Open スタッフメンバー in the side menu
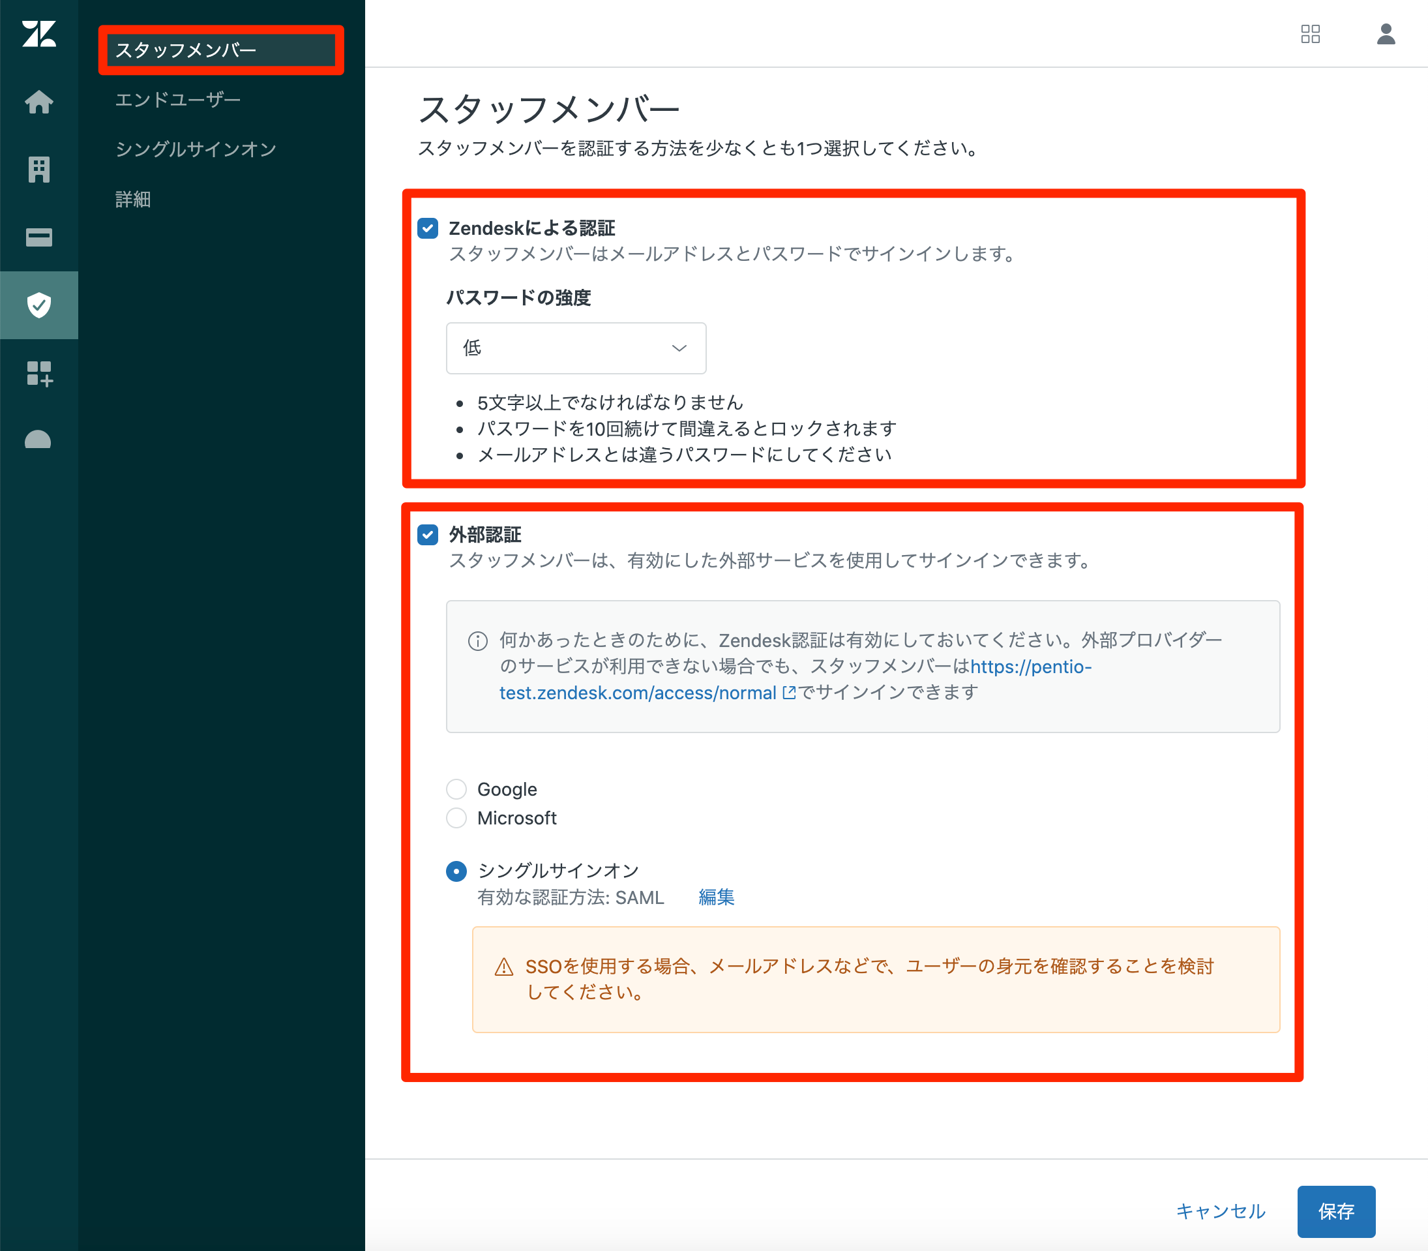The width and height of the screenshot is (1428, 1251). point(220,50)
